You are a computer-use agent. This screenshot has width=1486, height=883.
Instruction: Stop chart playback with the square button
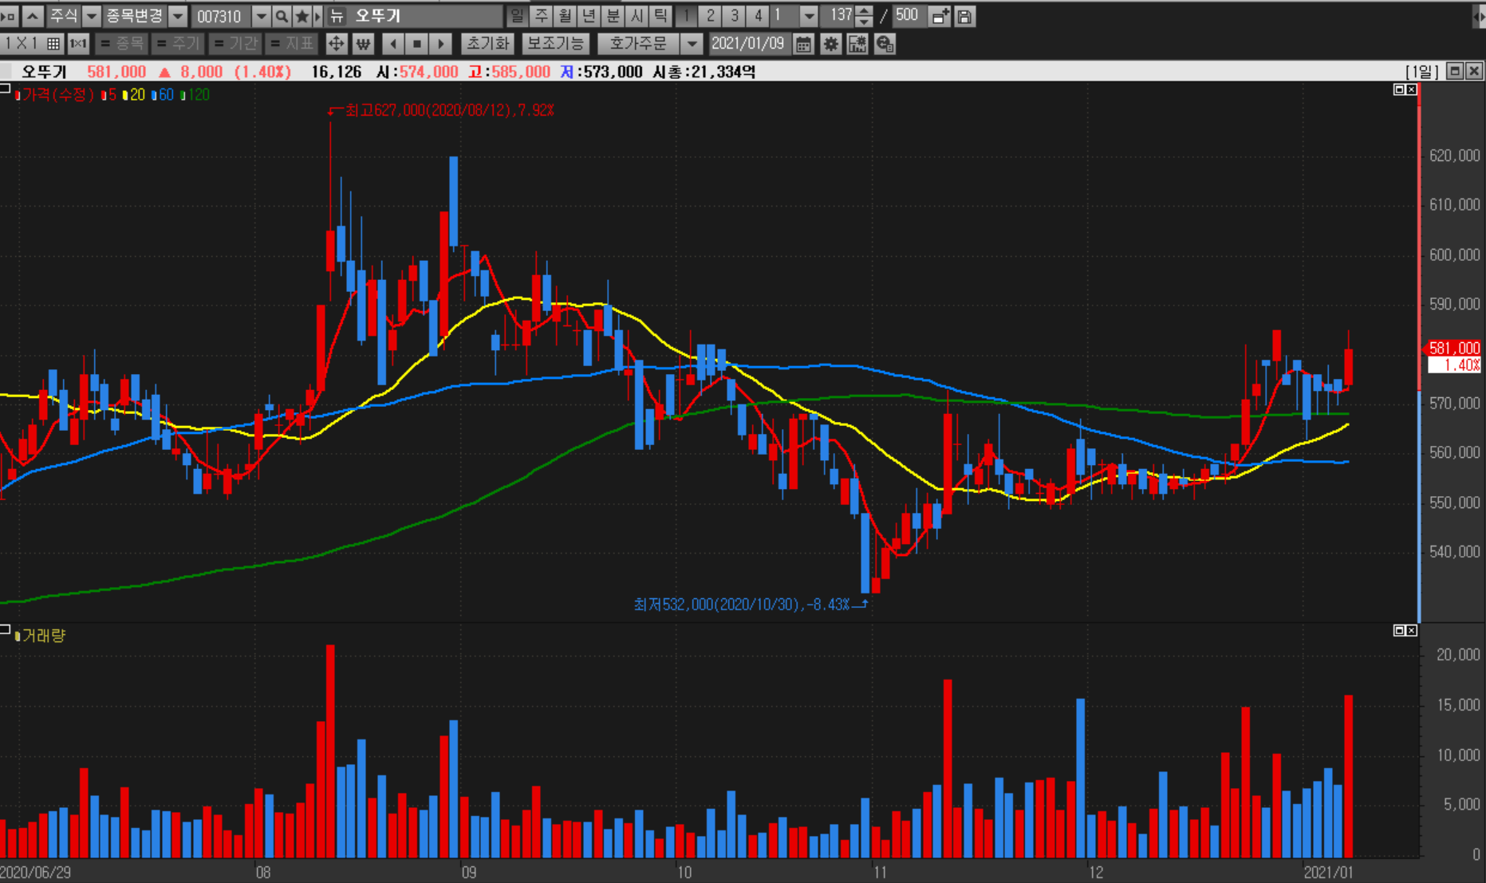(x=416, y=44)
